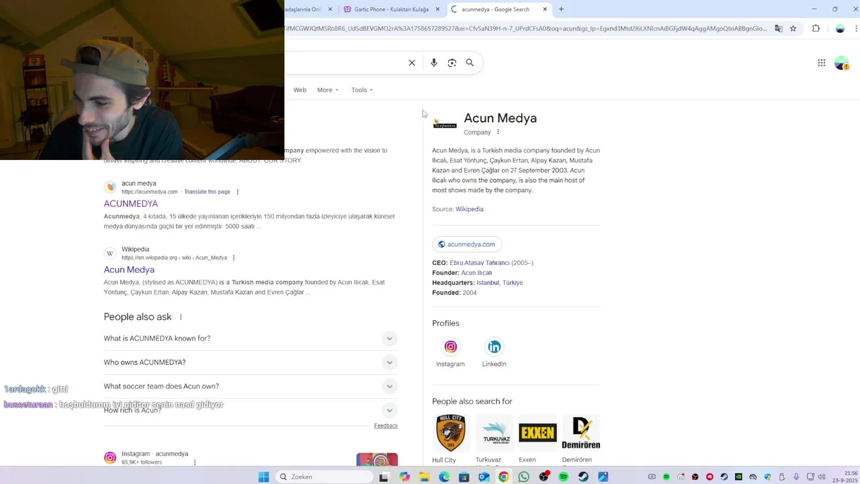The image size is (860, 484).
Task: Open Task View on the taskbar
Action: [384, 477]
